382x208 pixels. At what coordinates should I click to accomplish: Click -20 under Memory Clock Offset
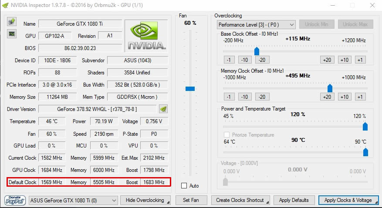click(262, 97)
